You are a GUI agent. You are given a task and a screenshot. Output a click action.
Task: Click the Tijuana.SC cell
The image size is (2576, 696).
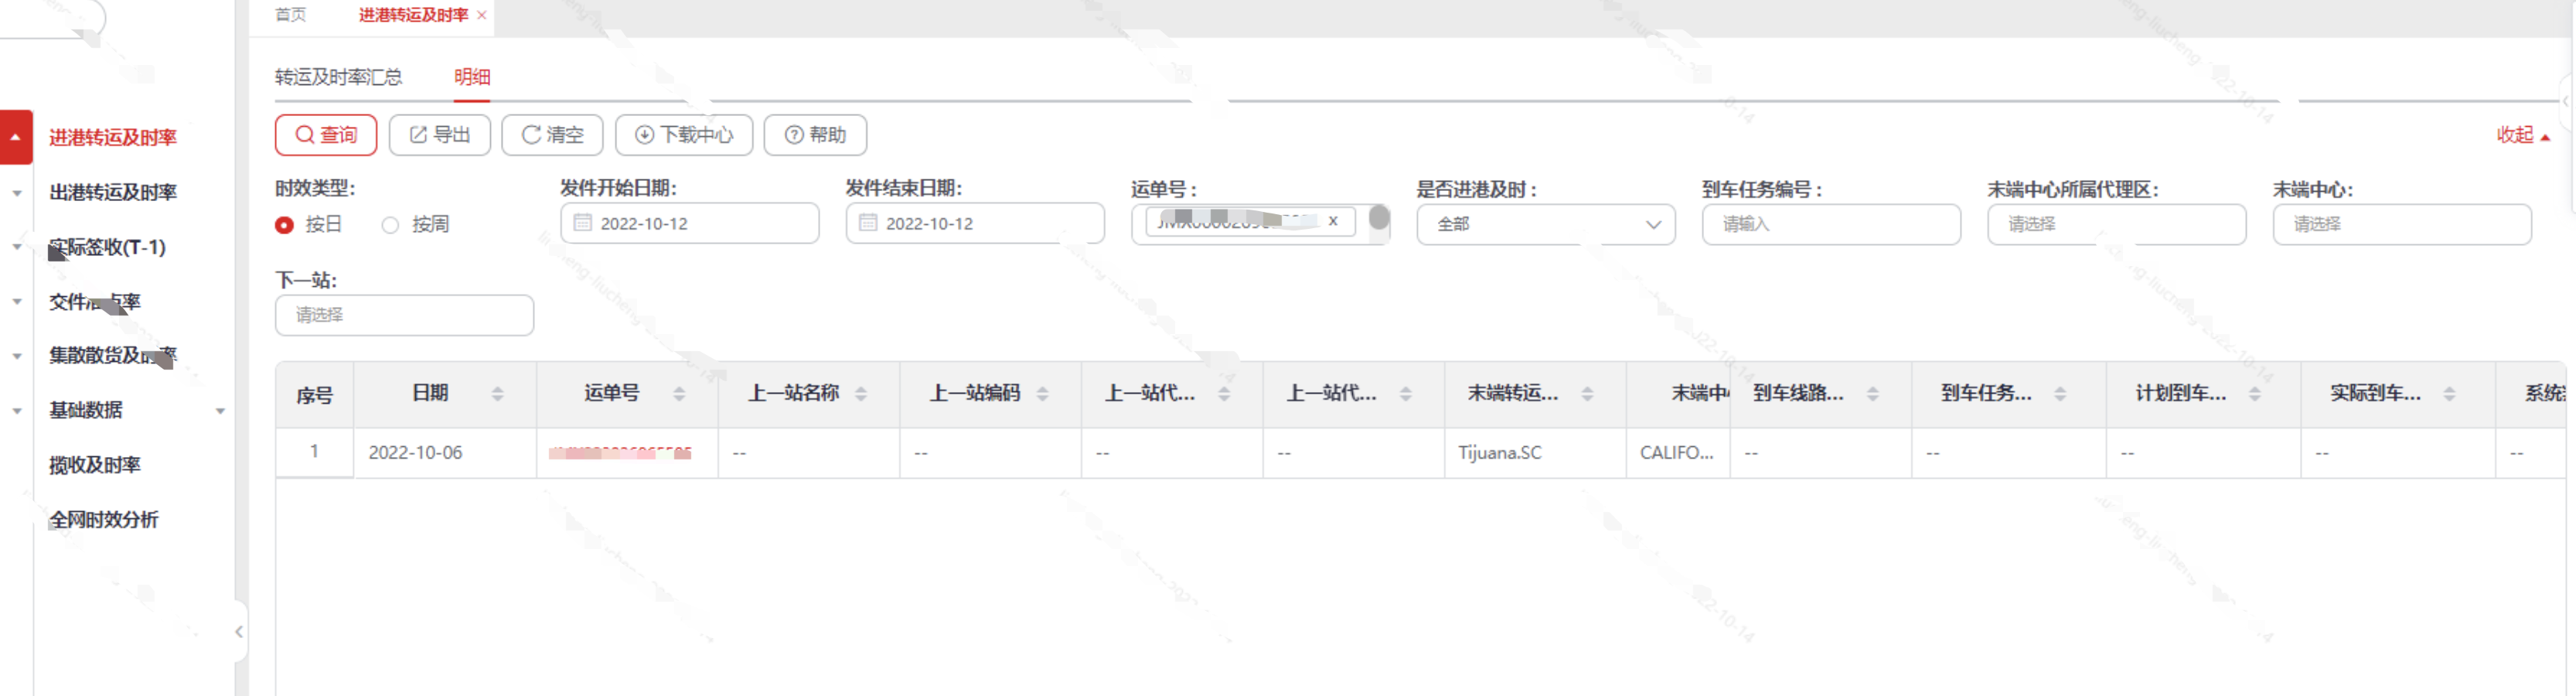[x=1535, y=453]
